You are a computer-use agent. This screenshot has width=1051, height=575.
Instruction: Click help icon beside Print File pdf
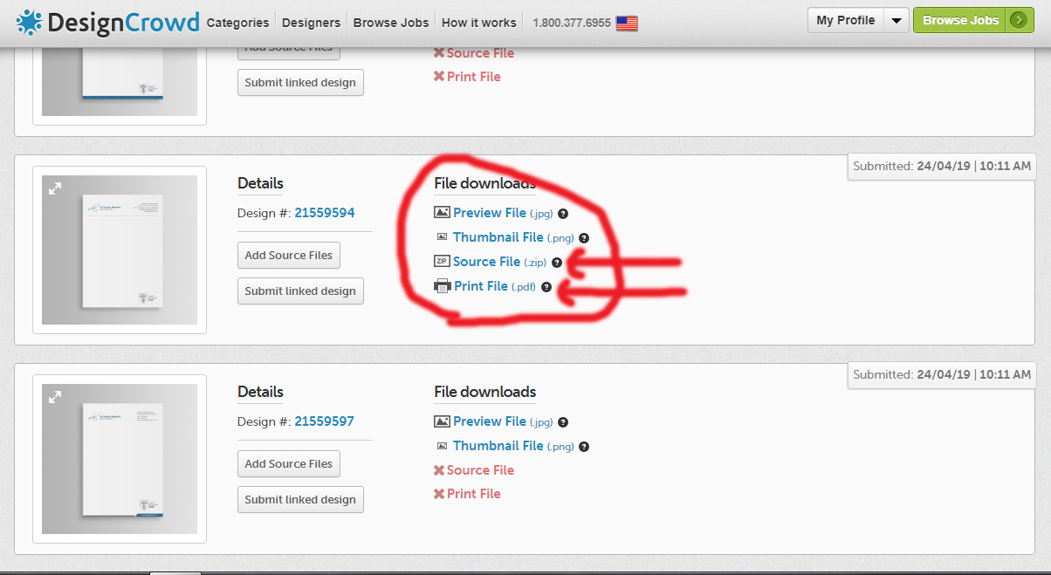[546, 287]
